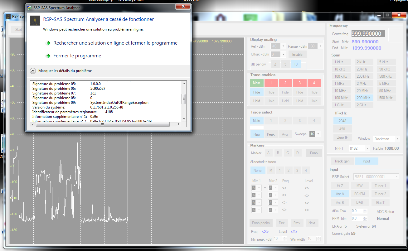Screen dimensions: 408x251
Task: Allocate marker to trace M
Action: point(271,171)
